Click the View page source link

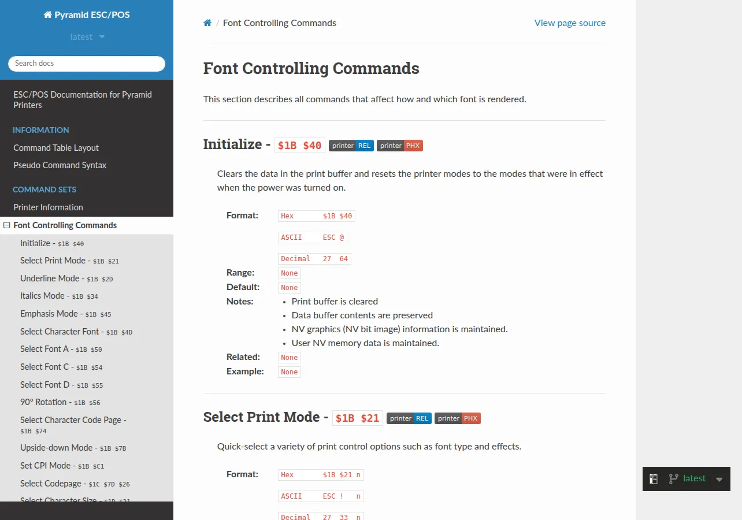click(x=570, y=23)
